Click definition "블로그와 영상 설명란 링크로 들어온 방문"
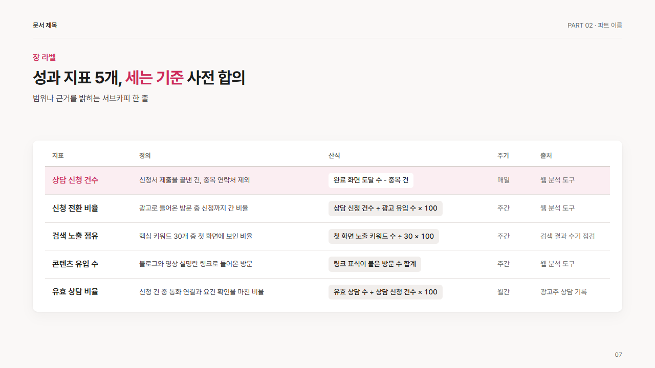The height and width of the screenshot is (368, 655). point(196,264)
